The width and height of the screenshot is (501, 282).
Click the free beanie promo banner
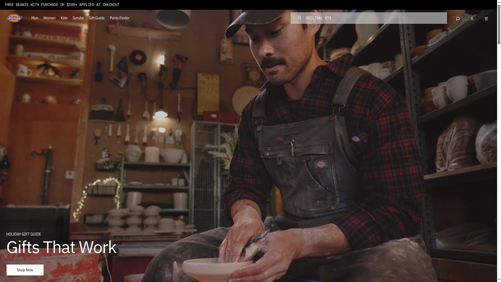[63, 4]
